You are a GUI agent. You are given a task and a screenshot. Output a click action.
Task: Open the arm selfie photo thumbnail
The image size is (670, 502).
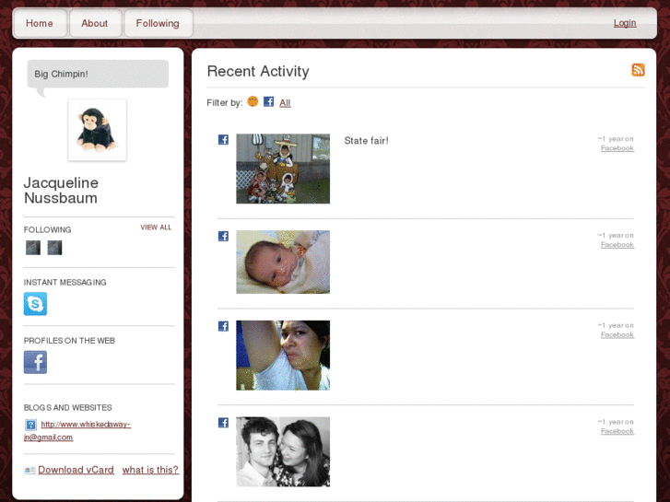click(283, 356)
